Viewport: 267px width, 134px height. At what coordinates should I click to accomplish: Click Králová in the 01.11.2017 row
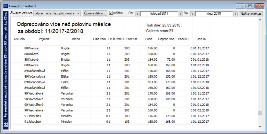[33, 48]
